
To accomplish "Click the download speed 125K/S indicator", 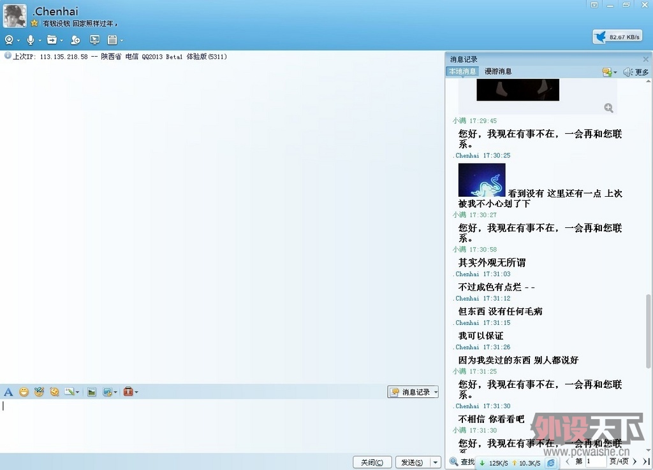I will click(494, 463).
